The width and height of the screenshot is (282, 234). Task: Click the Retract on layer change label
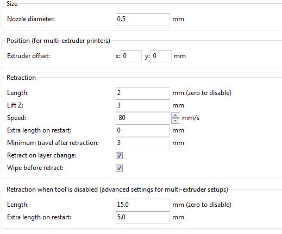coord(41,155)
